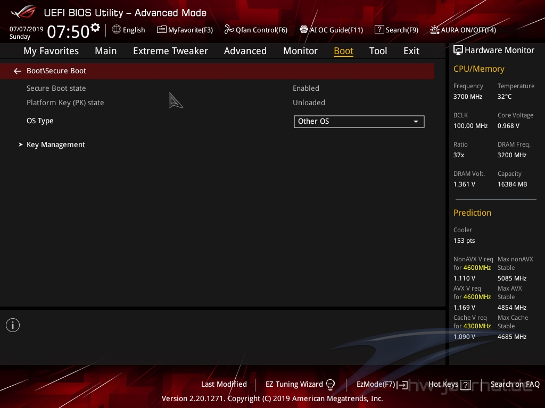Click the Version 2.20.1271 copyright text
545x408 pixels.
(x=272, y=398)
